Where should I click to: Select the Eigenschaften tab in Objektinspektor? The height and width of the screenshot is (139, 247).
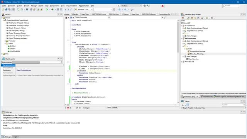[7, 63]
